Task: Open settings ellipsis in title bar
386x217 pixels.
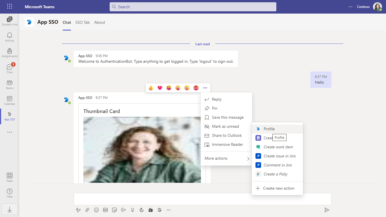Action: pos(350,7)
